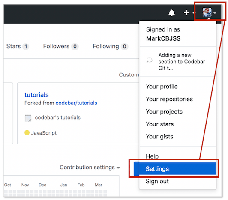Open the tutorials repository link
228x200 pixels.
pyautogui.click(x=36, y=95)
